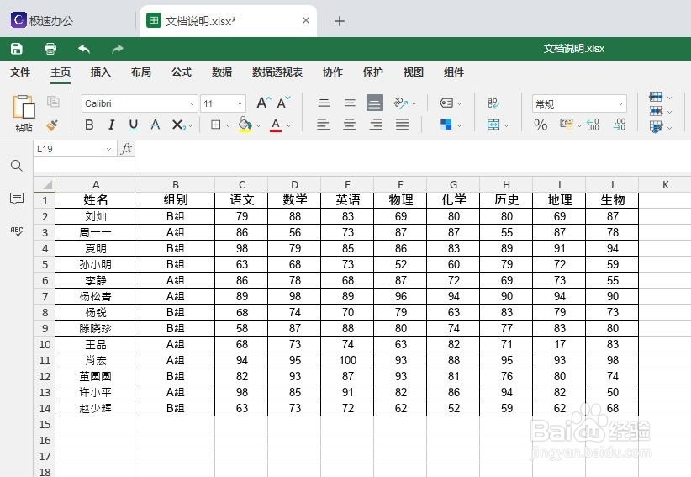Screen dimensions: 691x477
Task: Center text horizontally in cells
Action: [350, 125]
